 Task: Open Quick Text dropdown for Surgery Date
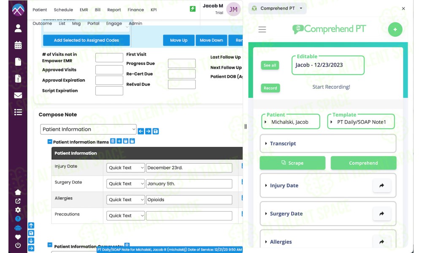click(126, 183)
